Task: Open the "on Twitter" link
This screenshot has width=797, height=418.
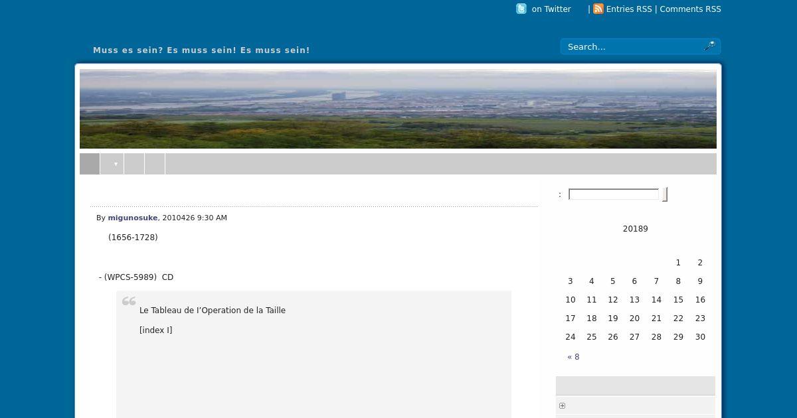Action: [551, 9]
